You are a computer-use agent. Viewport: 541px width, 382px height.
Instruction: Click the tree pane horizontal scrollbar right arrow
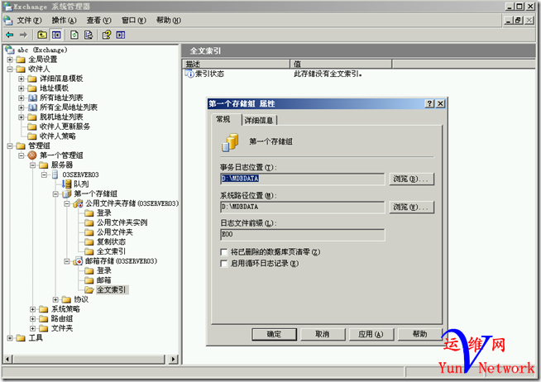(x=173, y=359)
